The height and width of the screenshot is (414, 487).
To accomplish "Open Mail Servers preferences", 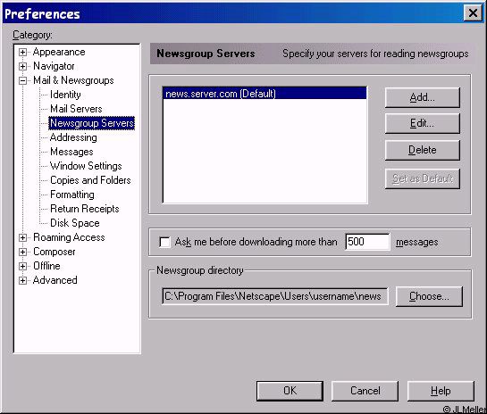I will 76,109.
